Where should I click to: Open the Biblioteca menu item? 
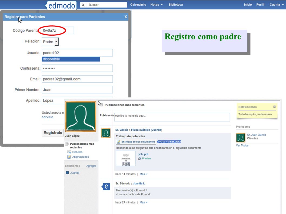(175, 5)
